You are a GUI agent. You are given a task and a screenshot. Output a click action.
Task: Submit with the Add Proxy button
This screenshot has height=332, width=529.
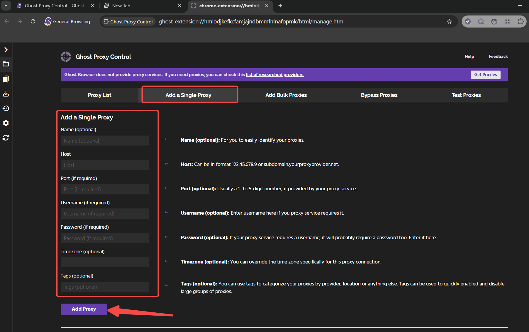84,309
